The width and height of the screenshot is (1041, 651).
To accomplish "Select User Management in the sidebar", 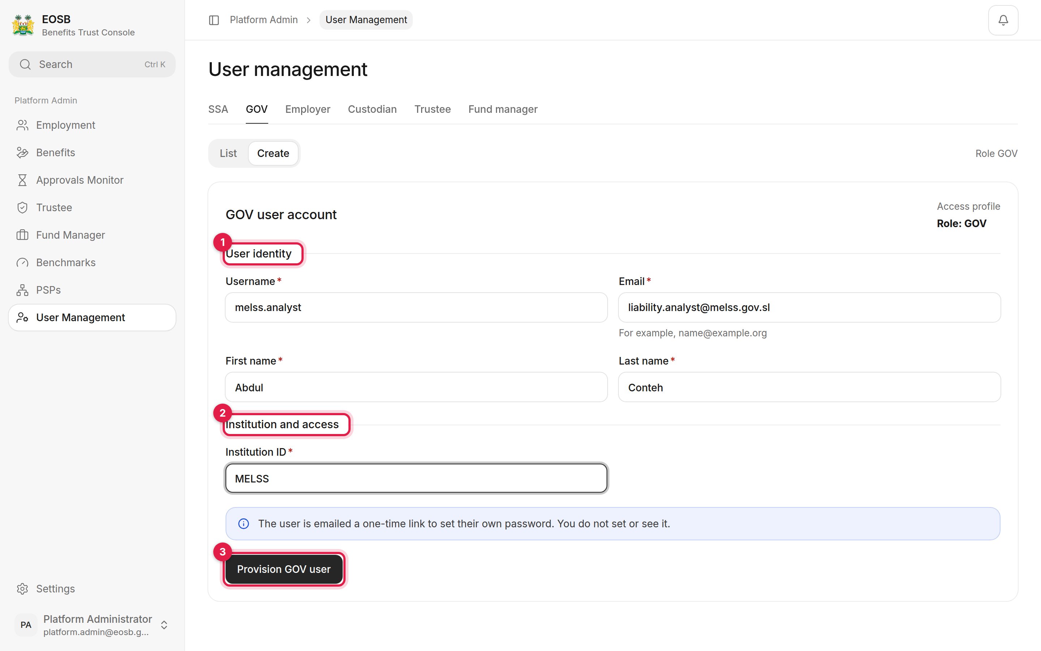I will pos(92,317).
